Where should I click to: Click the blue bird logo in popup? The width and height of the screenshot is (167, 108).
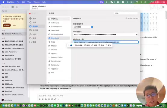pyautogui.click(x=71, y=45)
